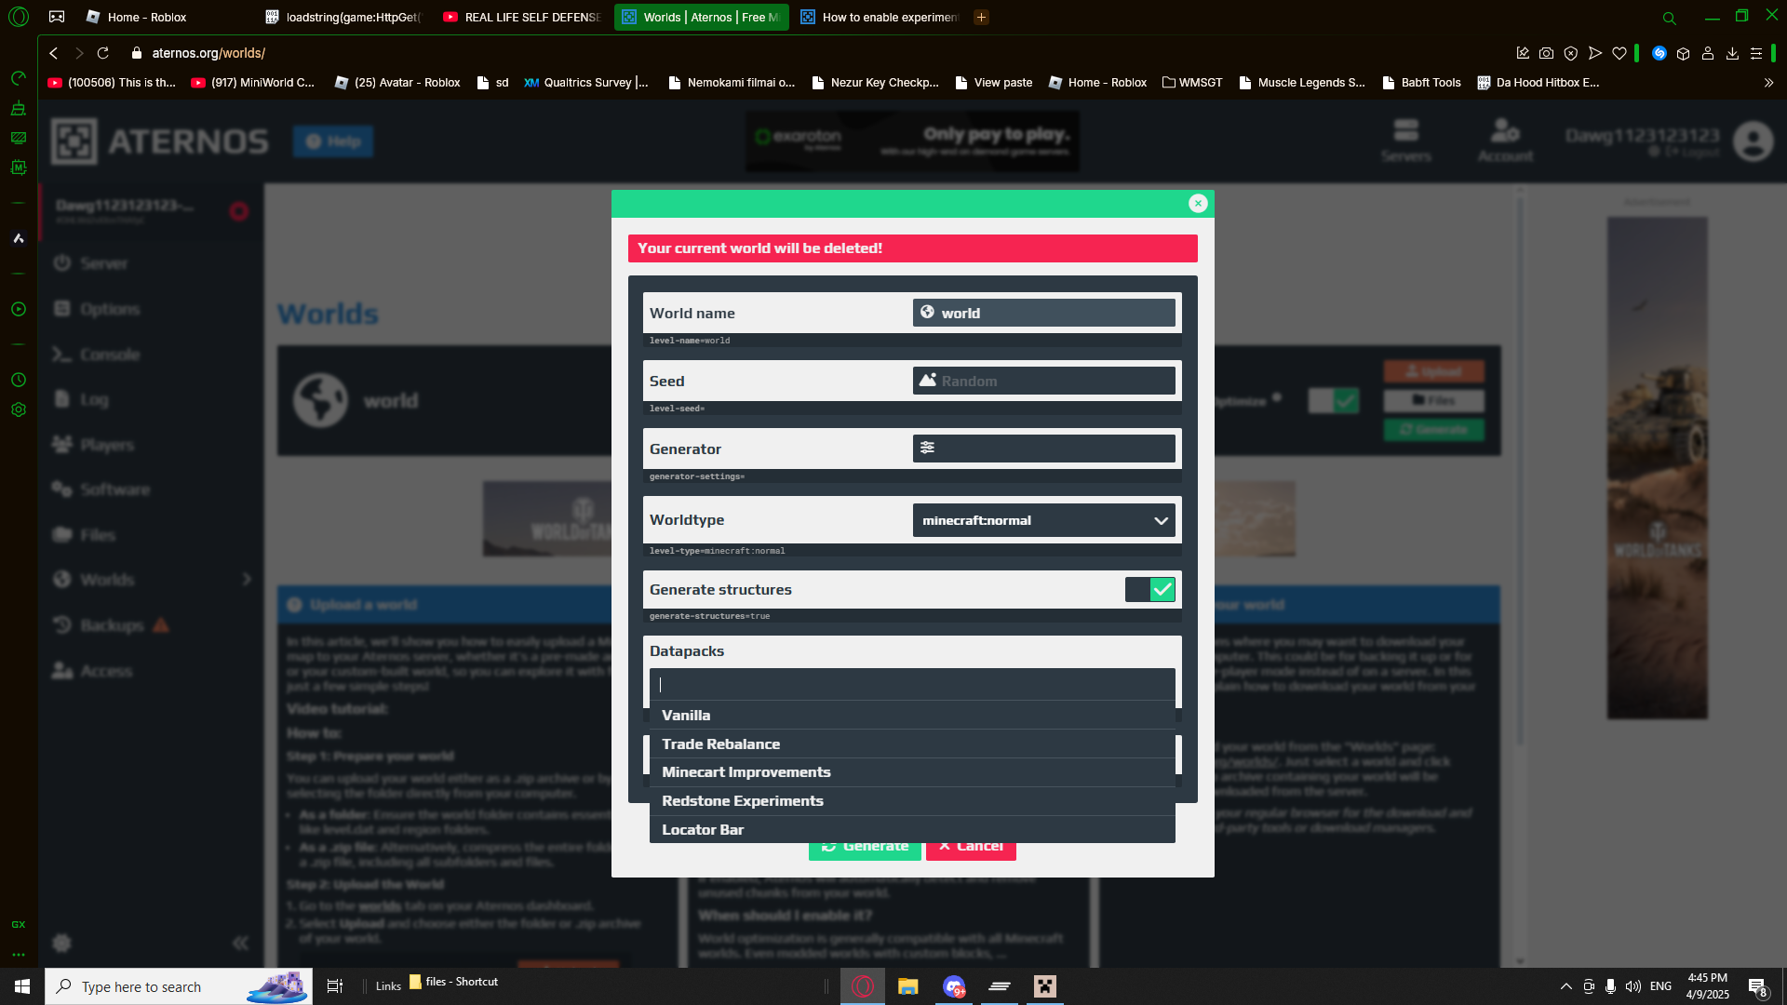
Task: Switch to the REAL LIFE SELF DEFENSE tab
Action: point(522,17)
